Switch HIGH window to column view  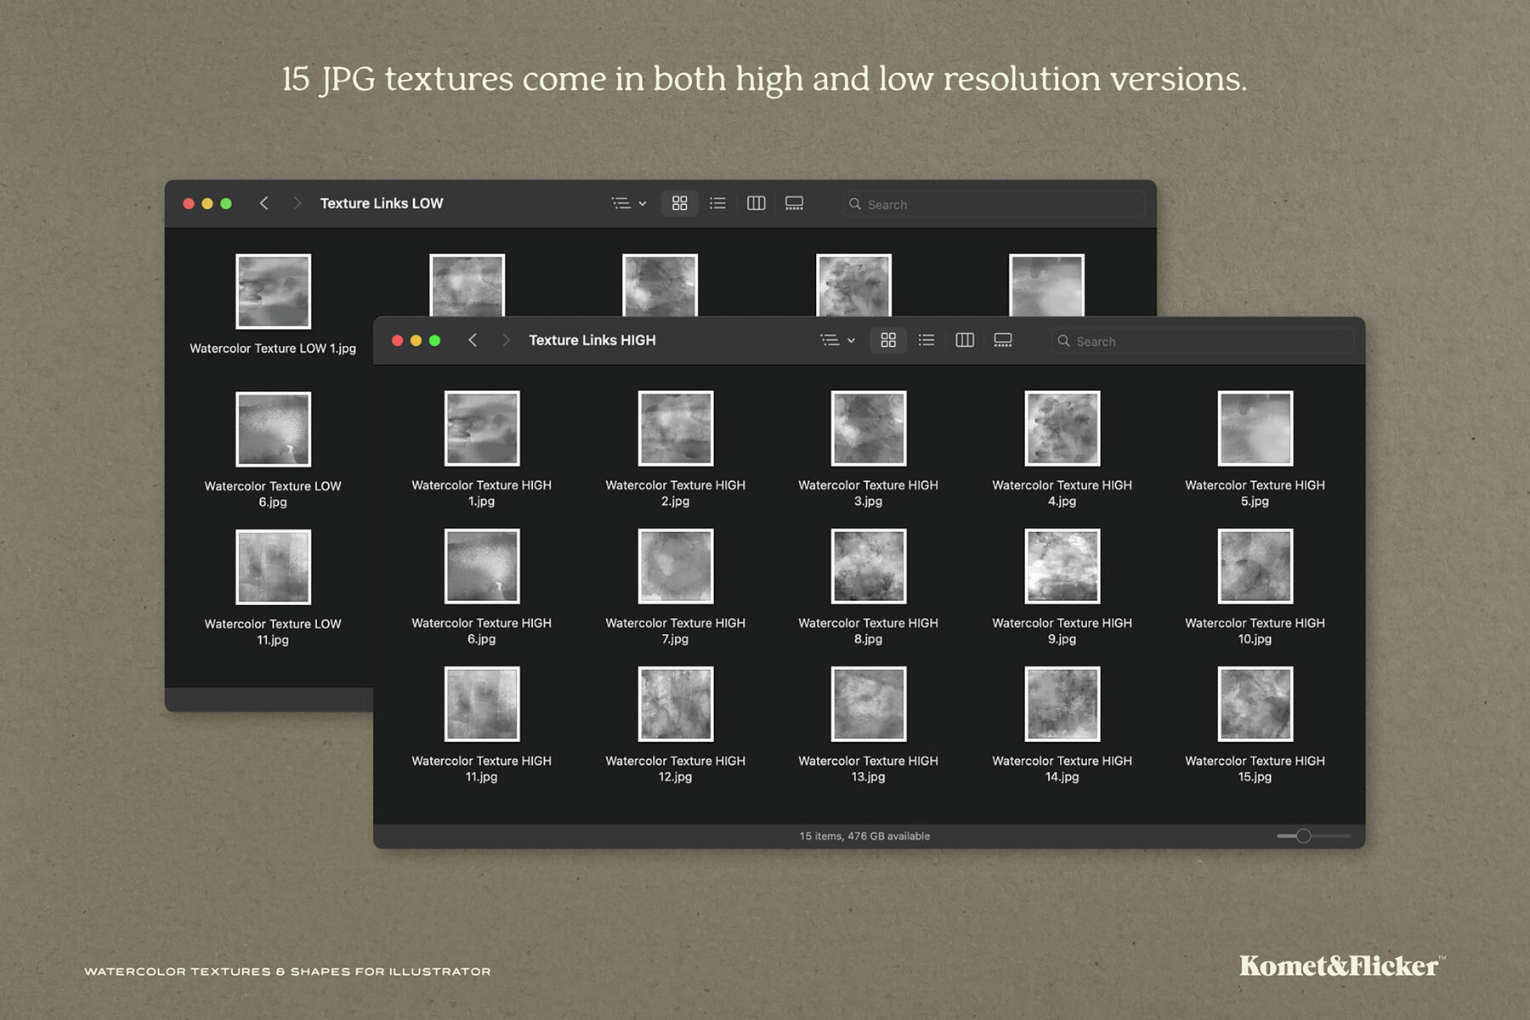tap(965, 340)
